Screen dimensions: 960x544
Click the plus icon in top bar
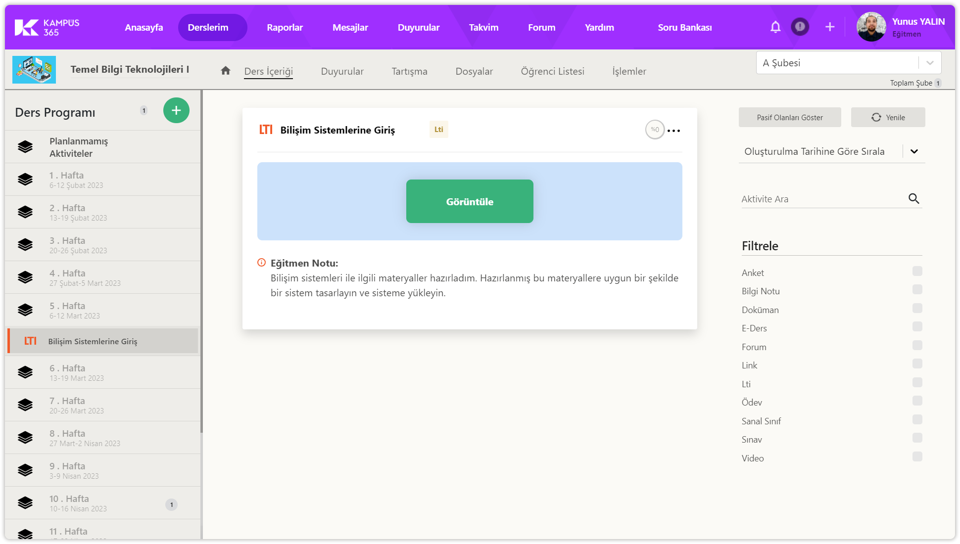tap(830, 27)
